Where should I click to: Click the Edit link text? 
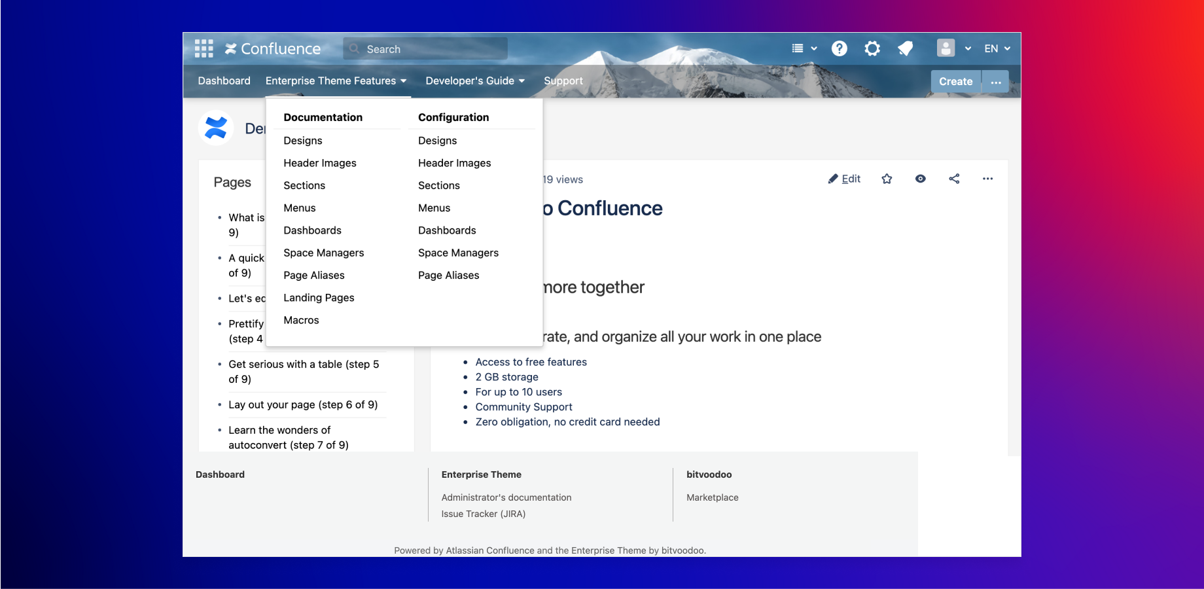[x=851, y=179]
